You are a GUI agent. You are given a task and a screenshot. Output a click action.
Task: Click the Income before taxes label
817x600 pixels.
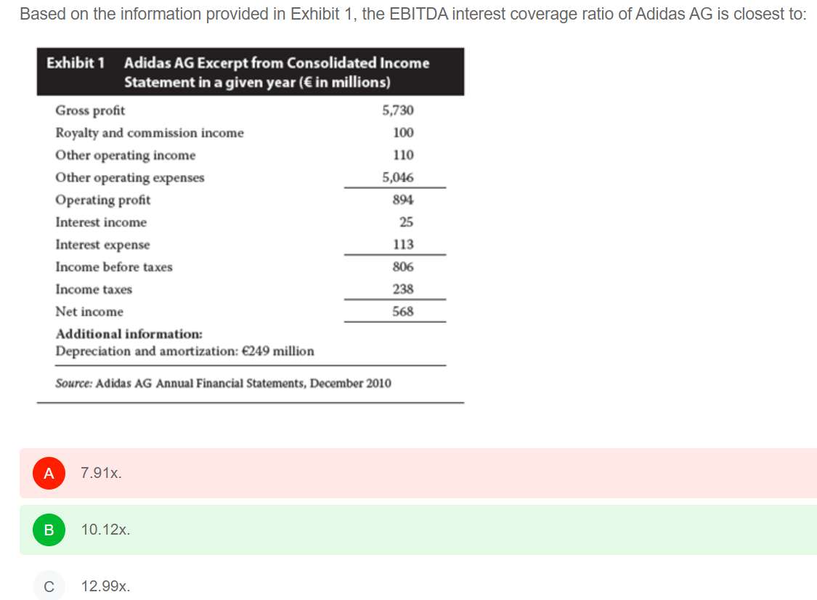tap(114, 267)
